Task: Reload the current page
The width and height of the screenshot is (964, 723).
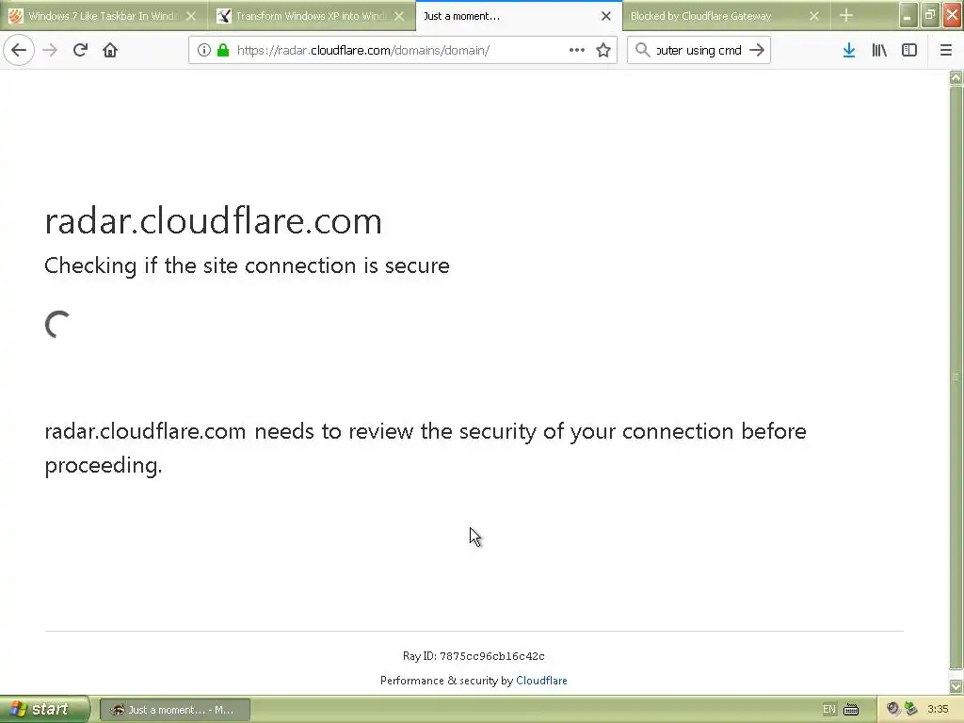Action: coord(80,50)
